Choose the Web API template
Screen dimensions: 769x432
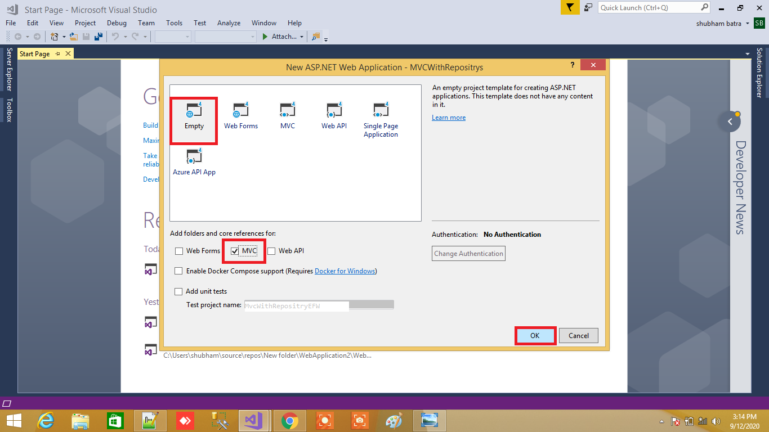pyautogui.click(x=334, y=116)
